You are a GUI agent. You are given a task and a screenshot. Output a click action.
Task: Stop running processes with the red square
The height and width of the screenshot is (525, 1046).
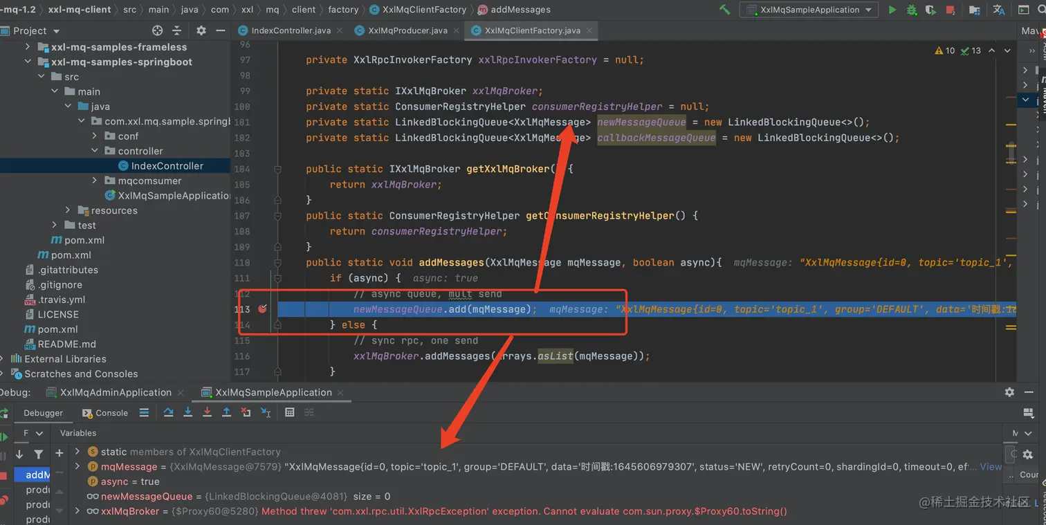click(x=951, y=10)
